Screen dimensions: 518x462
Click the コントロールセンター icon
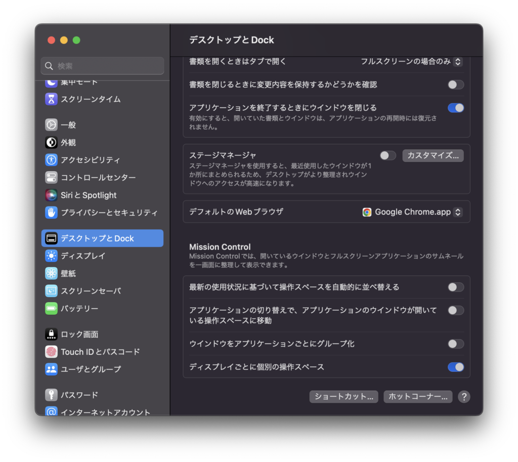[x=51, y=178]
